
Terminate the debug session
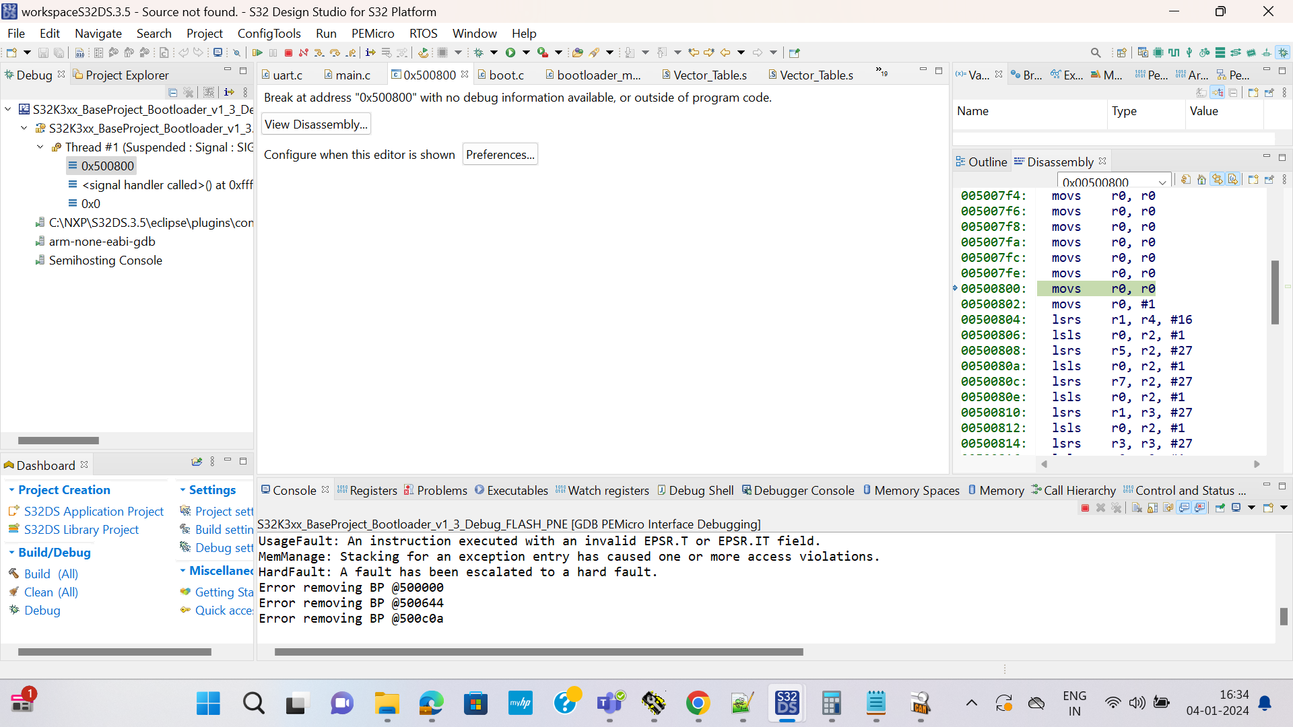(288, 53)
